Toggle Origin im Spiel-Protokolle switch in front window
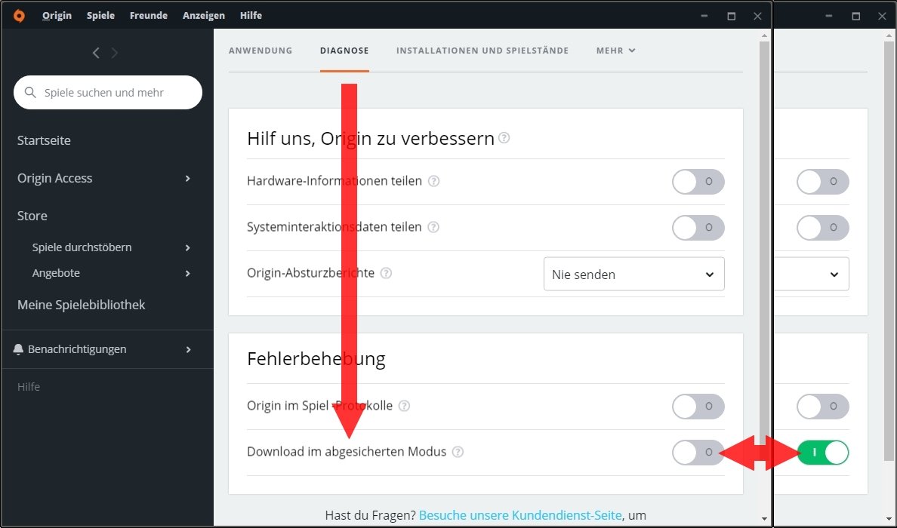897x528 pixels. pyautogui.click(x=698, y=407)
